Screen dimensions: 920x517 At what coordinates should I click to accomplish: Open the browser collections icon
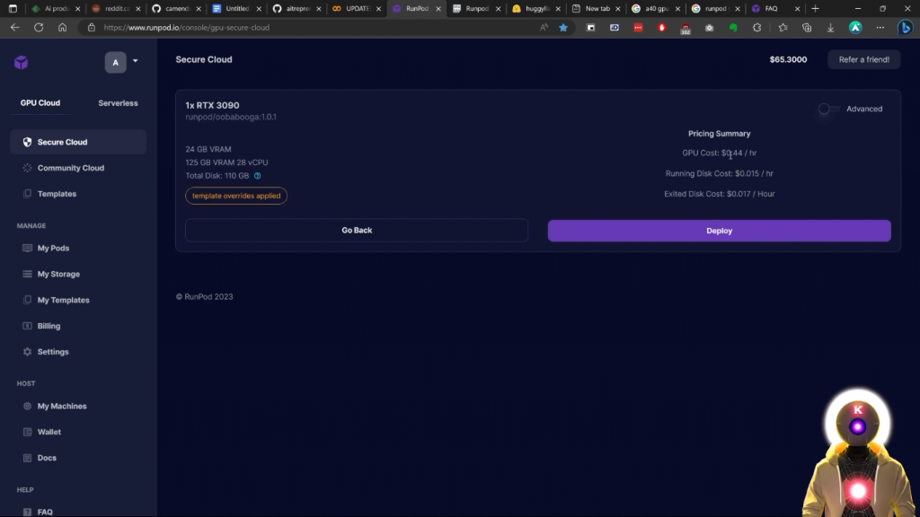pyautogui.click(x=807, y=28)
